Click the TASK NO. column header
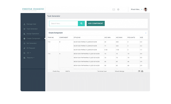The width and height of the screenshot is (171, 104). (x=51, y=38)
